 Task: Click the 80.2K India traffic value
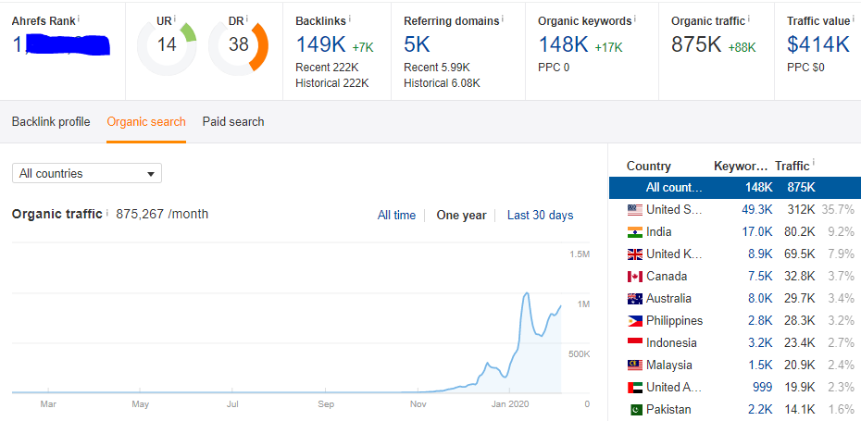[800, 231]
